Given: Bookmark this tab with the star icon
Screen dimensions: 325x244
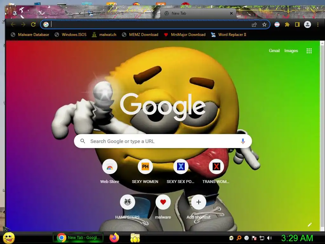Looking at the screenshot, I should [x=264, y=25].
